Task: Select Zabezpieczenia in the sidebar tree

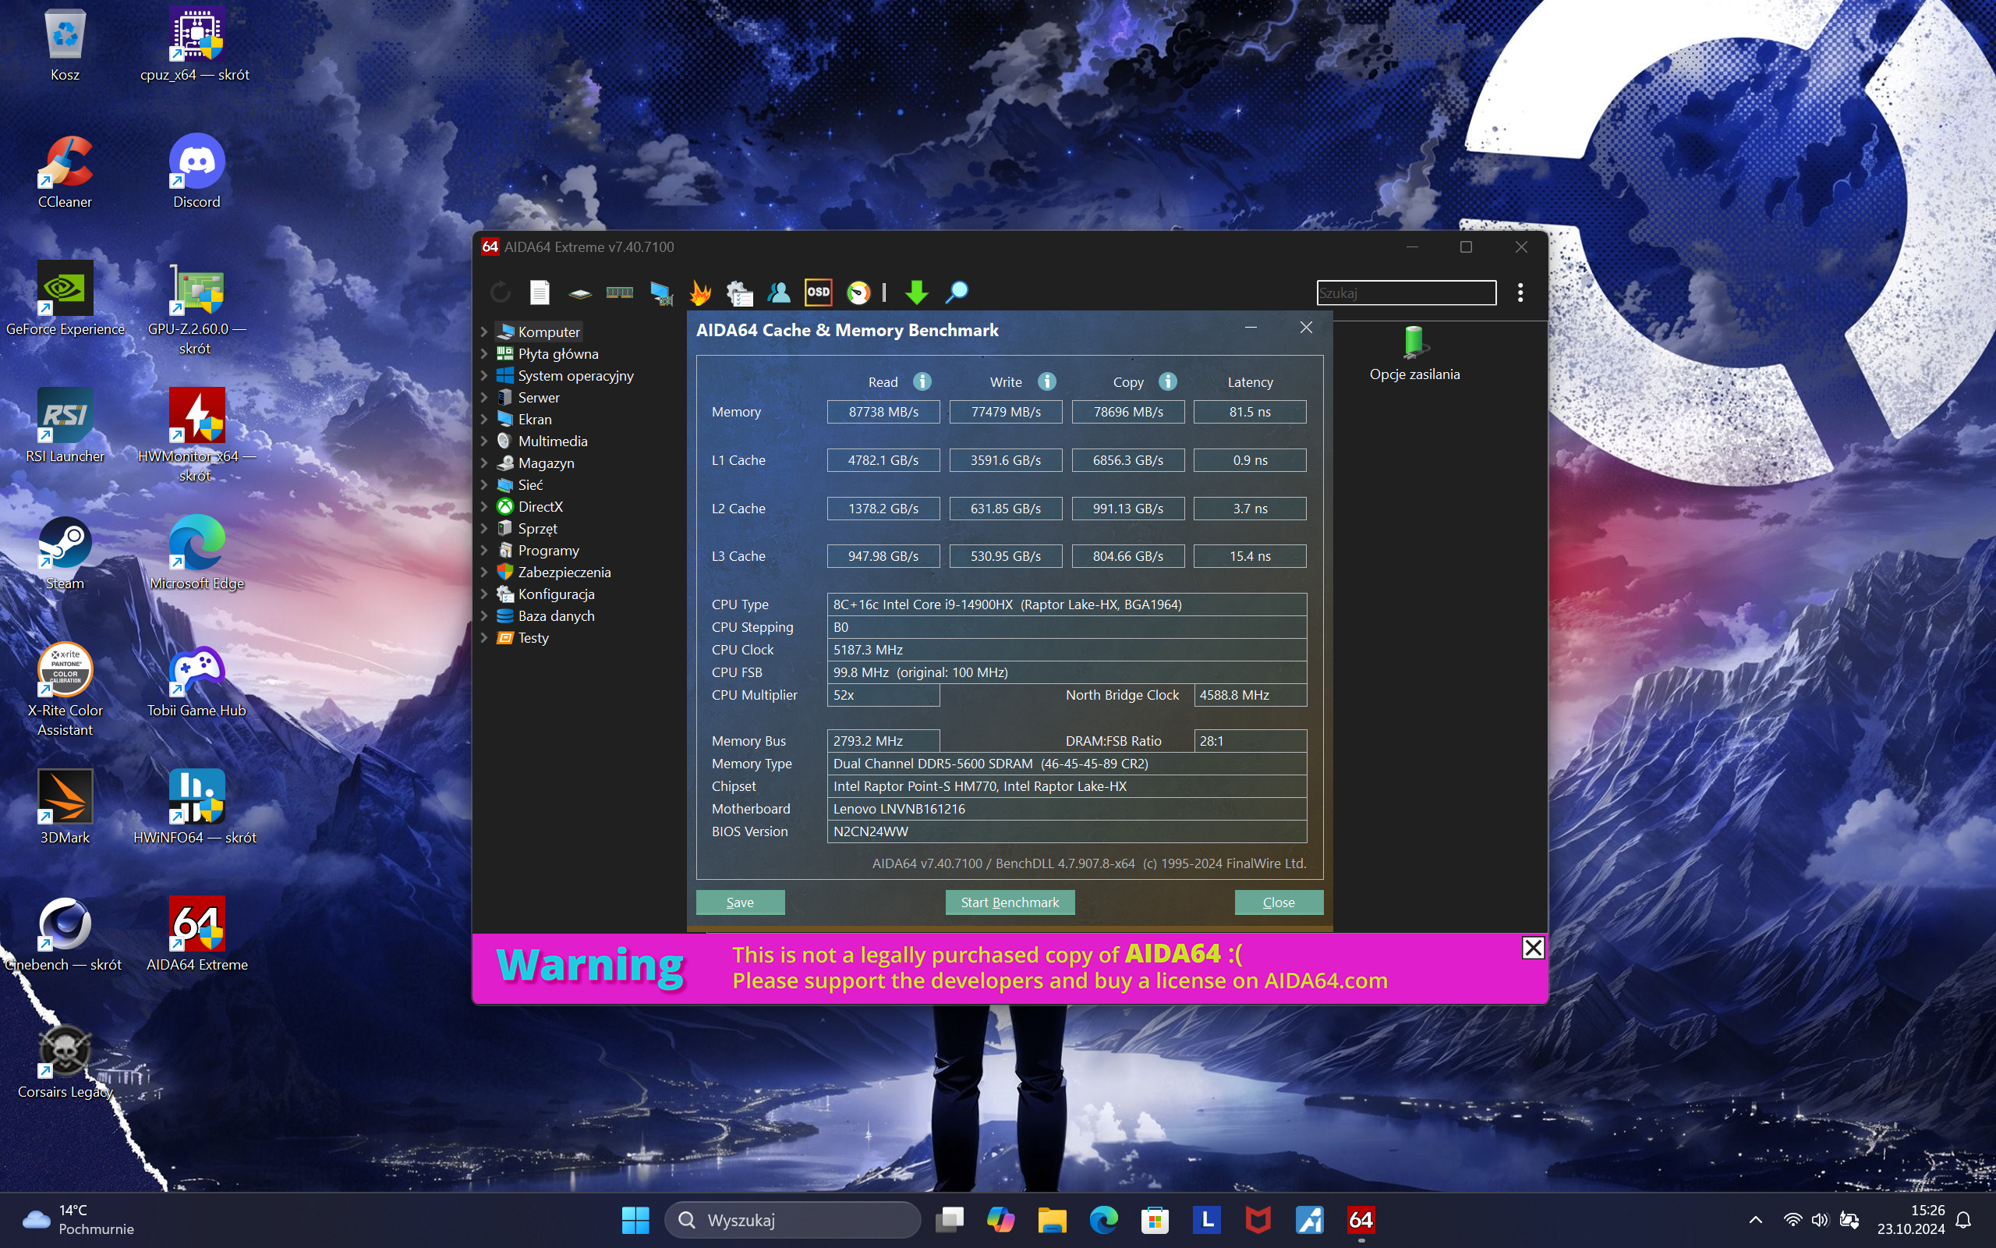Action: point(564,572)
